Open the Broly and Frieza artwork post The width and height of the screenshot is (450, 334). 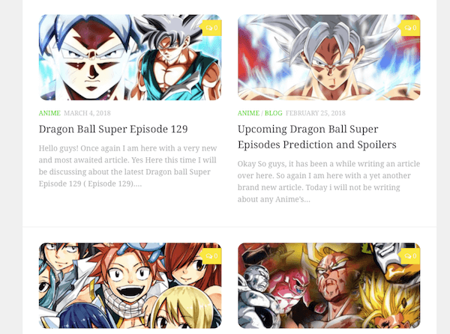tap(329, 285)
